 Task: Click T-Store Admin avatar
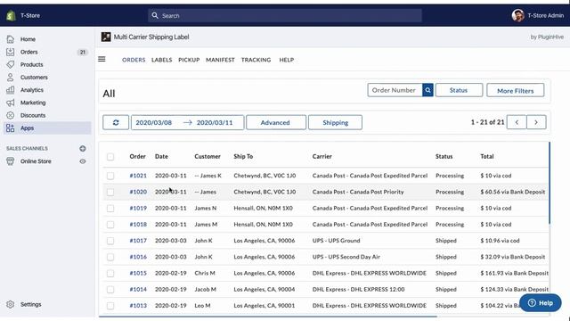tap(517, 16)
